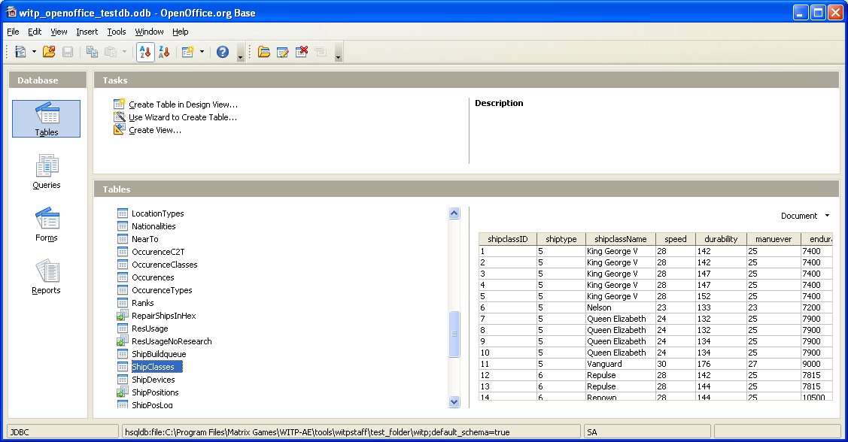The image size is (848, 442).
Task: Click the Delete table icon with red X
Action: click(302, 52)
